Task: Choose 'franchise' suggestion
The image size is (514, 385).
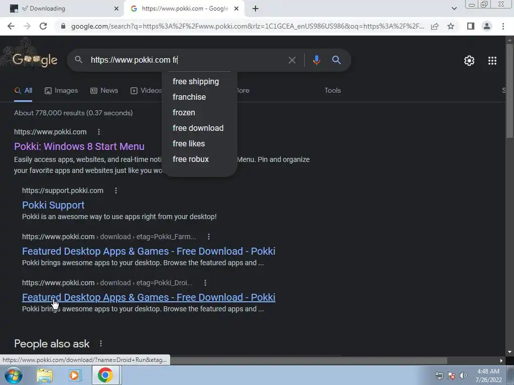Action: 189,97
